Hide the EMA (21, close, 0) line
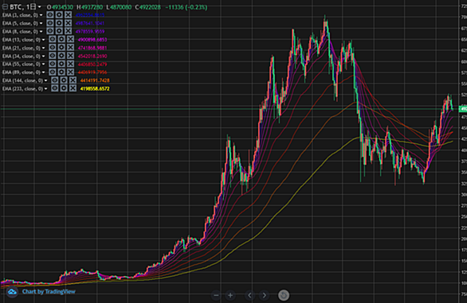The height and width of the screenshot is (303, 467). click(x=52, y=47)
